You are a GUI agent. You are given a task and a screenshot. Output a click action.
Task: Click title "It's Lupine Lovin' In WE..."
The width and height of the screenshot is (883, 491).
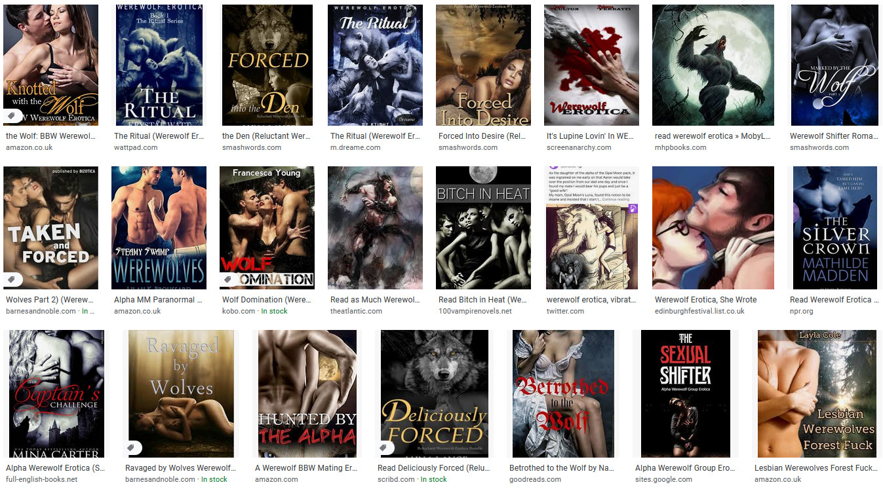pos(591,136)
